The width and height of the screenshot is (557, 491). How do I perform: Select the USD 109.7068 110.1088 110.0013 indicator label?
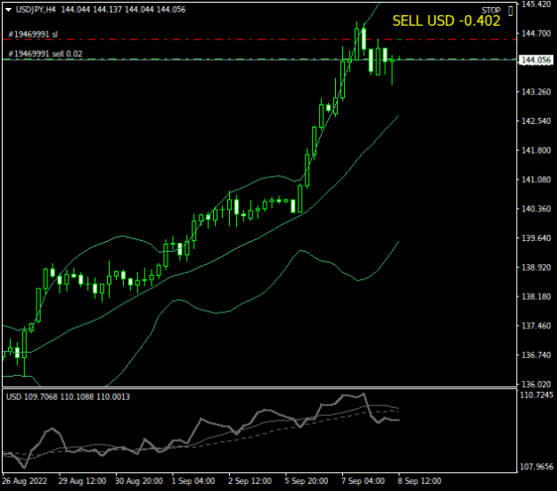pos(69,396)
